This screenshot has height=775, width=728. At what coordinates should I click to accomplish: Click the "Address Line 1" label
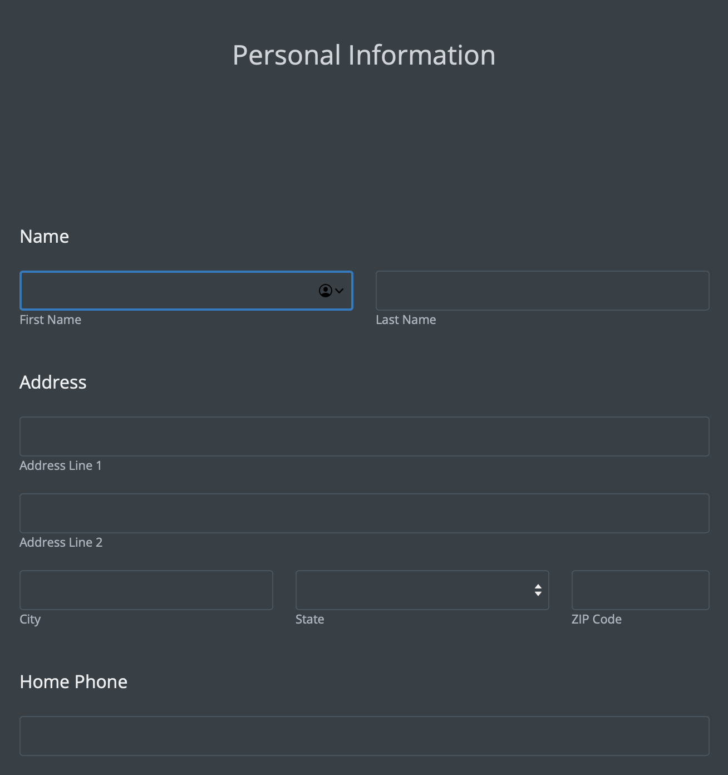click(61, 465)
